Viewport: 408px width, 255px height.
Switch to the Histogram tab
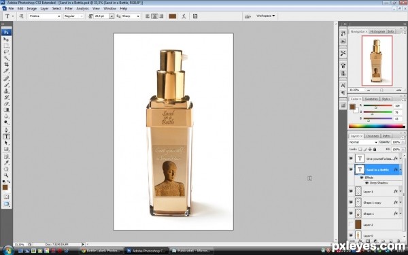coord(377,31)
